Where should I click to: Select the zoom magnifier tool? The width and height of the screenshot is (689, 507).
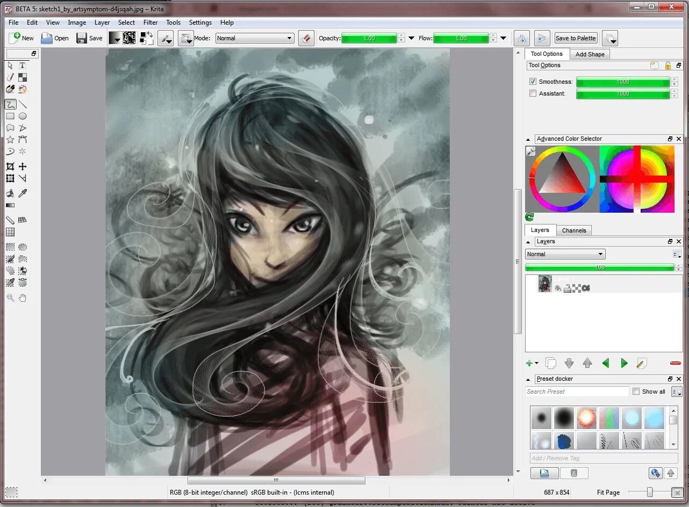pos(10,298)
